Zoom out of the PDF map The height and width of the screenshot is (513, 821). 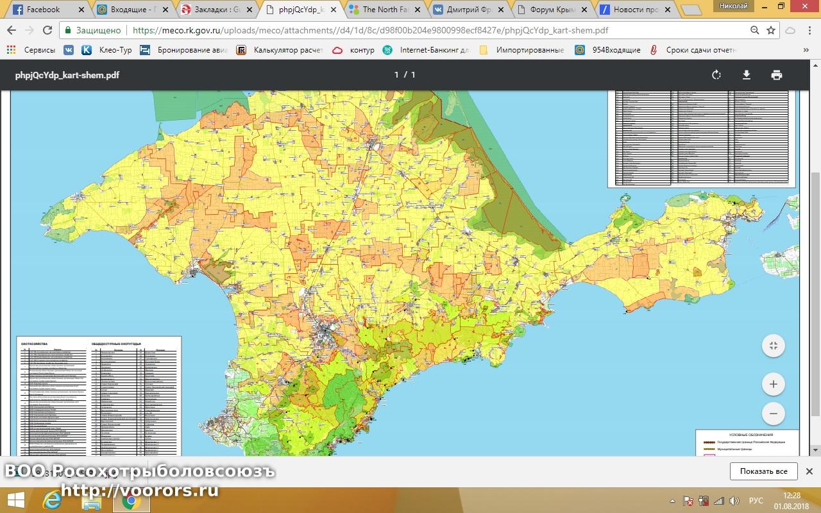(773, 414)
